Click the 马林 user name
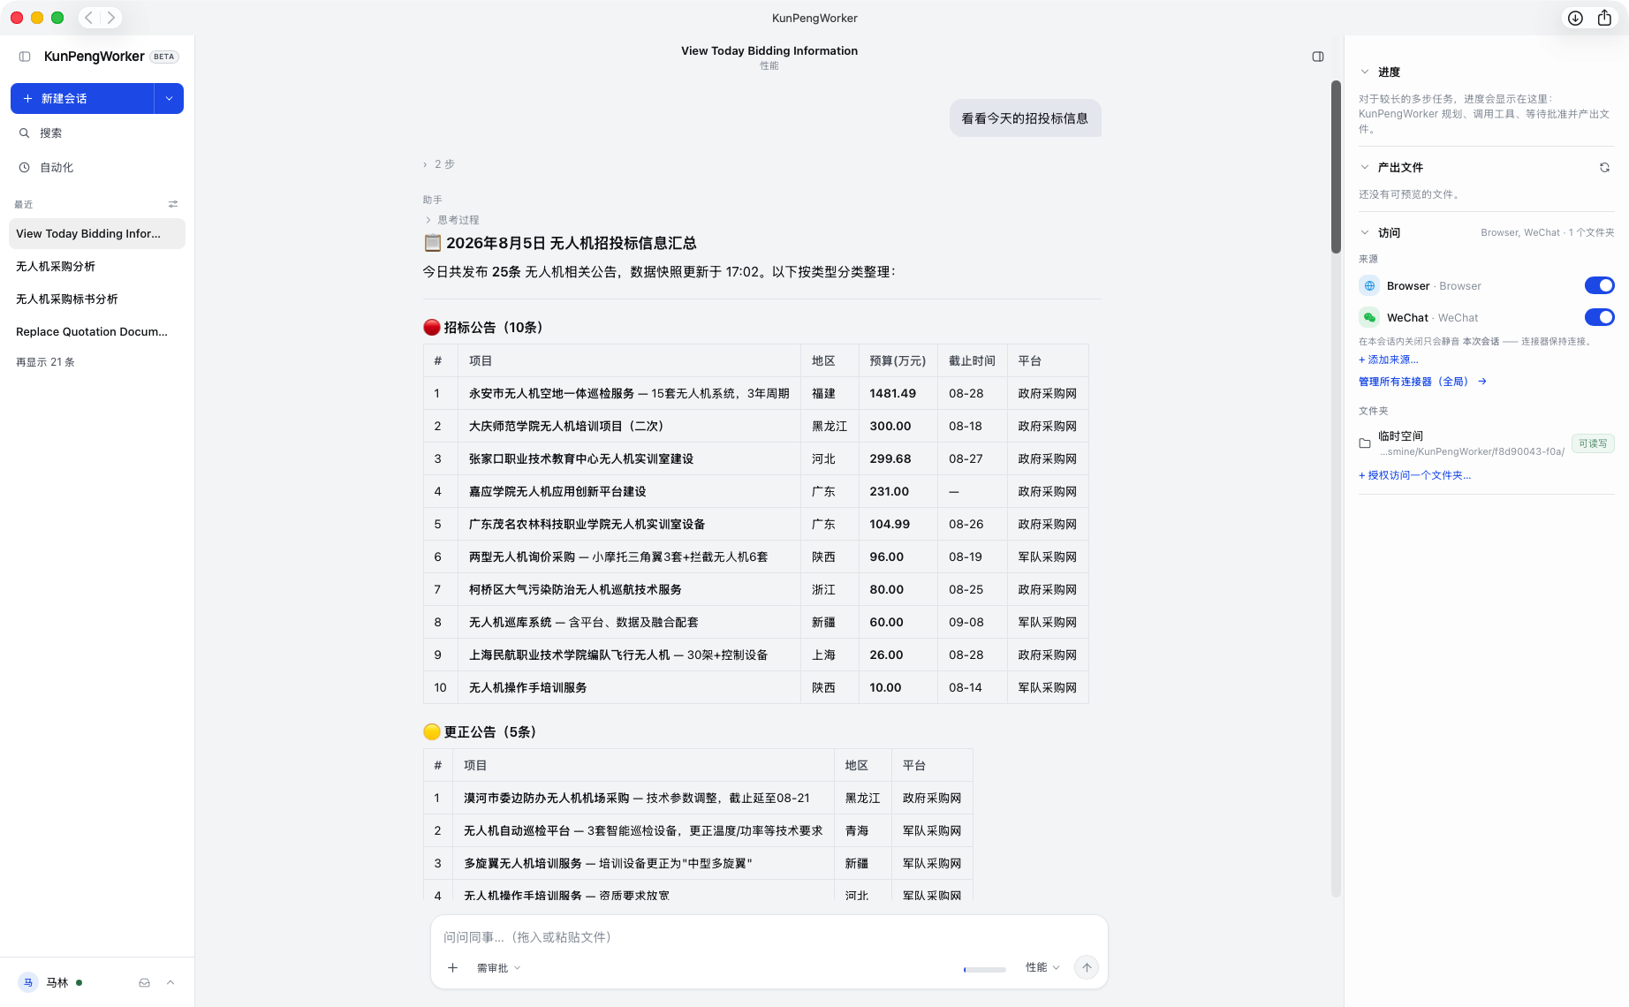Screen dimensions: 1629x1007 (57, 983)
